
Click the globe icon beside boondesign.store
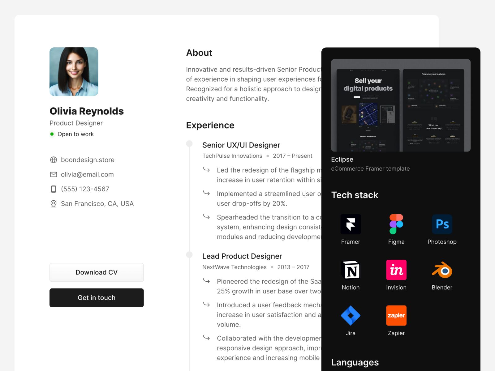pyautogui.click(x=54, y=160)
